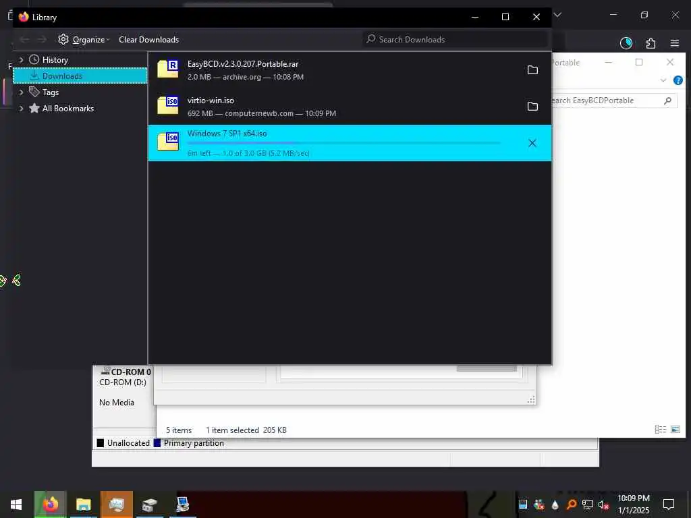This screenshot has width=691, height=518.
Task: Click the Disk Management taskbar icon
Action: 149,505
